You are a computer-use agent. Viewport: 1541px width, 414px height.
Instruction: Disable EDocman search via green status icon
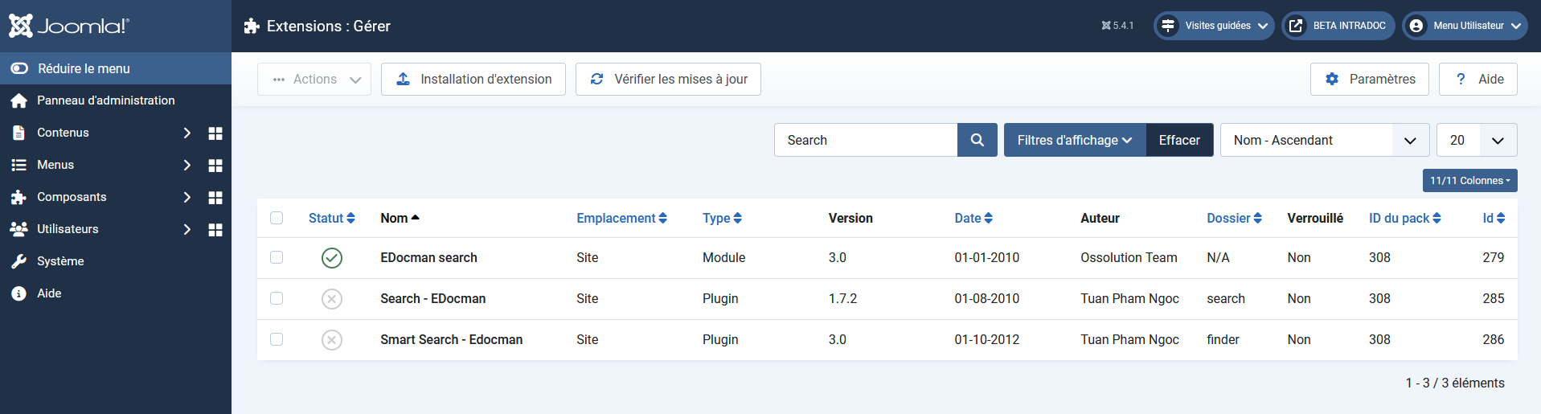(331, 258)
